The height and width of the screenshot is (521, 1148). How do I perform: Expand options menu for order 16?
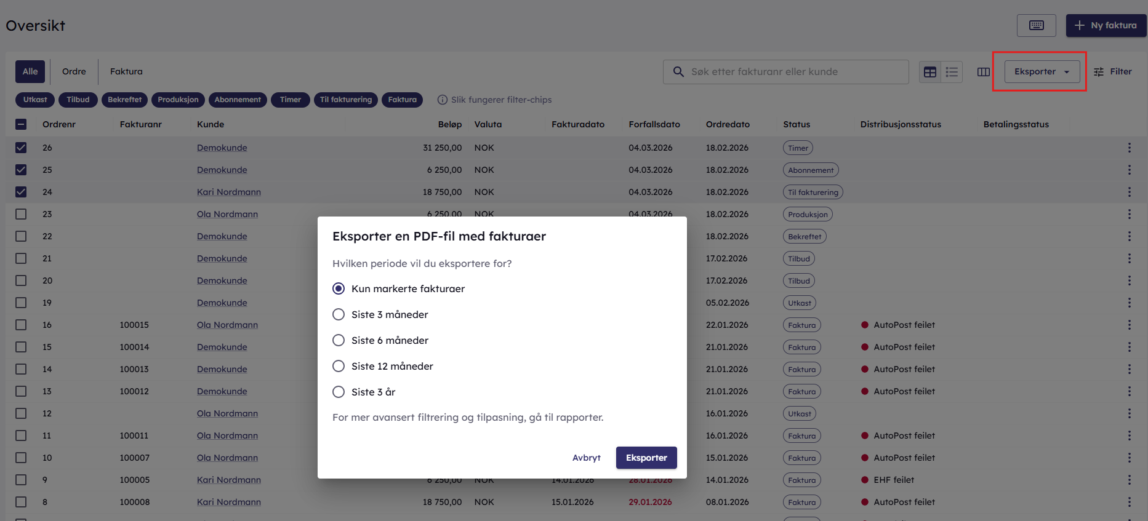pyautogui.click(x=1129, y=325)
